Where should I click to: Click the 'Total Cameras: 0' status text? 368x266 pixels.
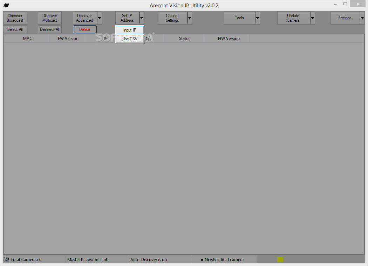pos(26,260)
